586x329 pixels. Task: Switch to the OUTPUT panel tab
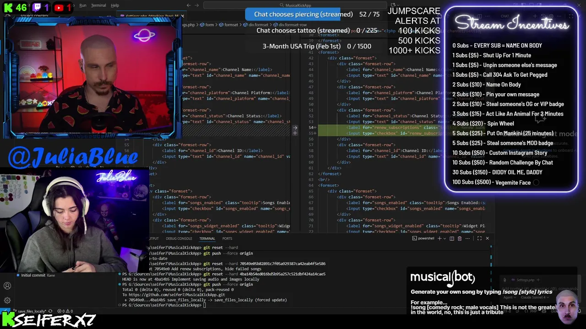click(x=153, y=239)
